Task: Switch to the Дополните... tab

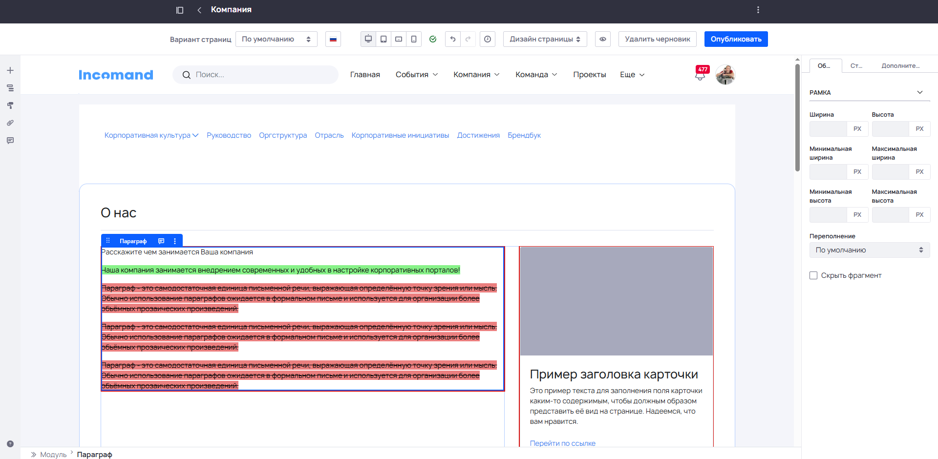Action: (900, 65)
